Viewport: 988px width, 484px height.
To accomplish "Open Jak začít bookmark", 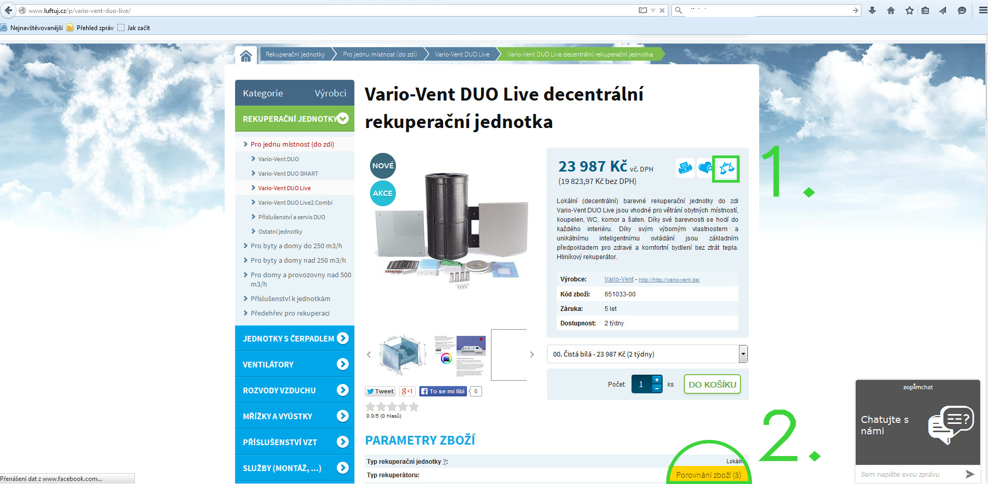I will click(x=134, y=28).
